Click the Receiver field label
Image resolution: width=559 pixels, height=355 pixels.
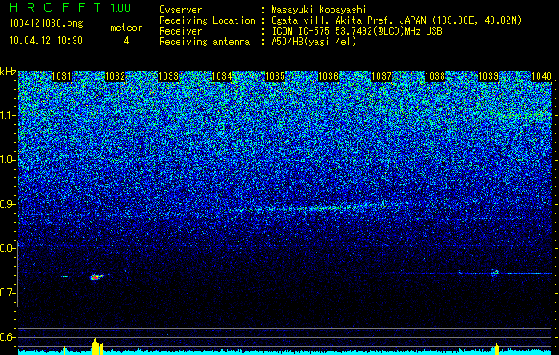(180, 31)
